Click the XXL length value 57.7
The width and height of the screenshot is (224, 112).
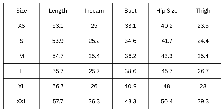[58, 101]
